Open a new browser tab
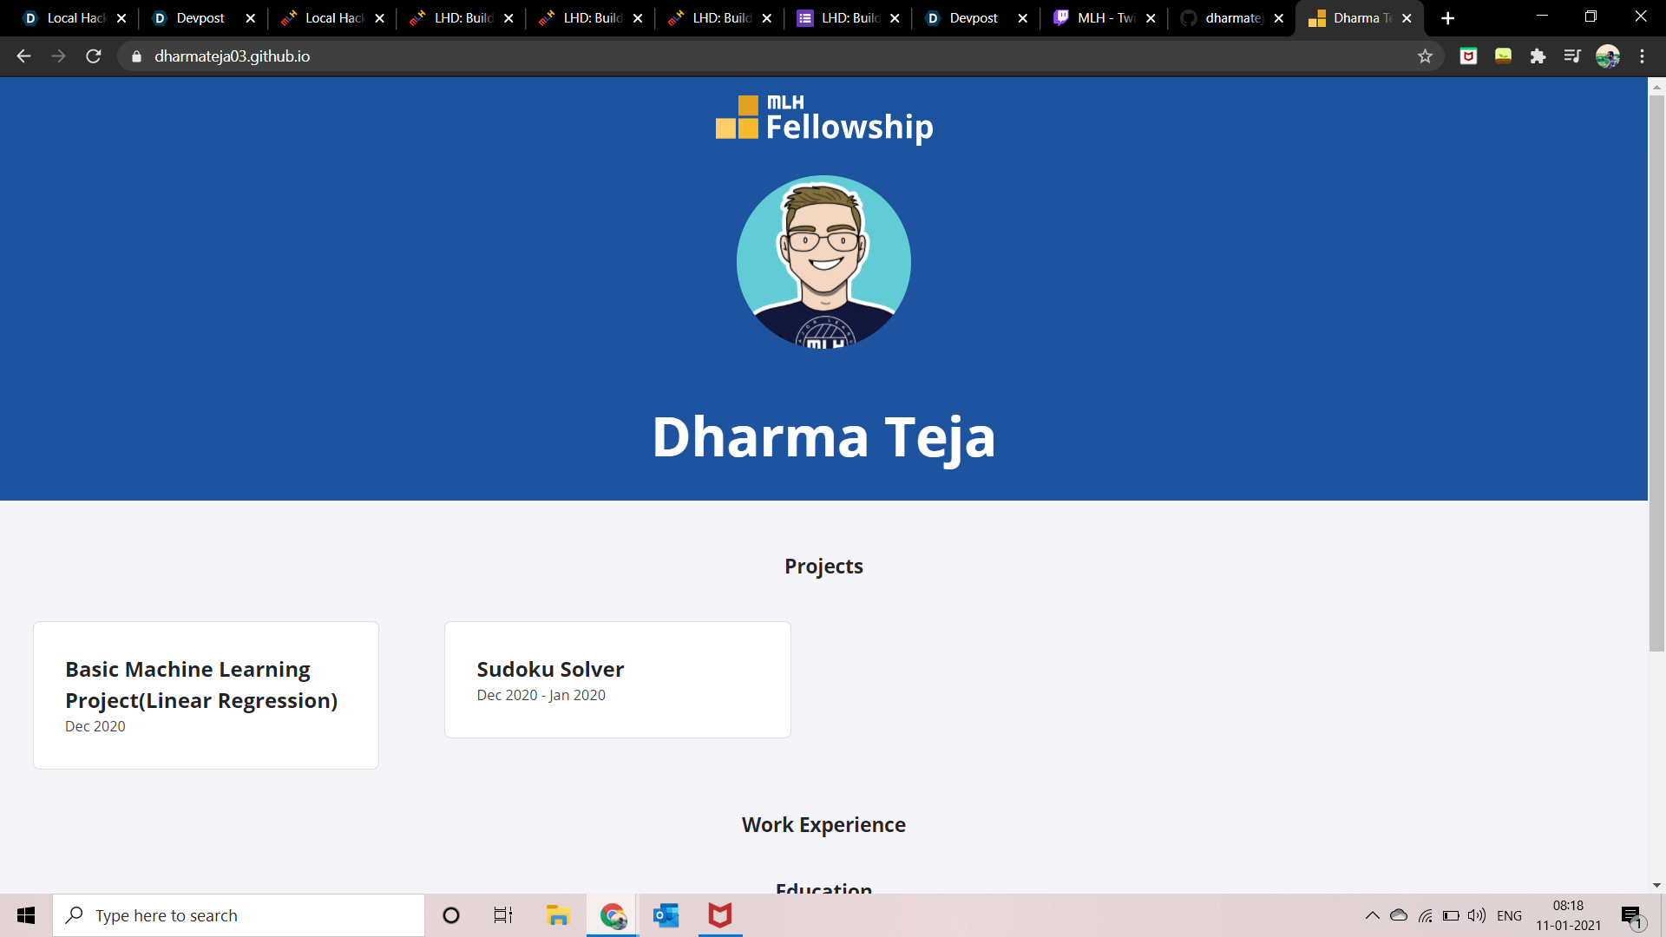This screenshot has width=1666, height=937. click(1447, 18)
